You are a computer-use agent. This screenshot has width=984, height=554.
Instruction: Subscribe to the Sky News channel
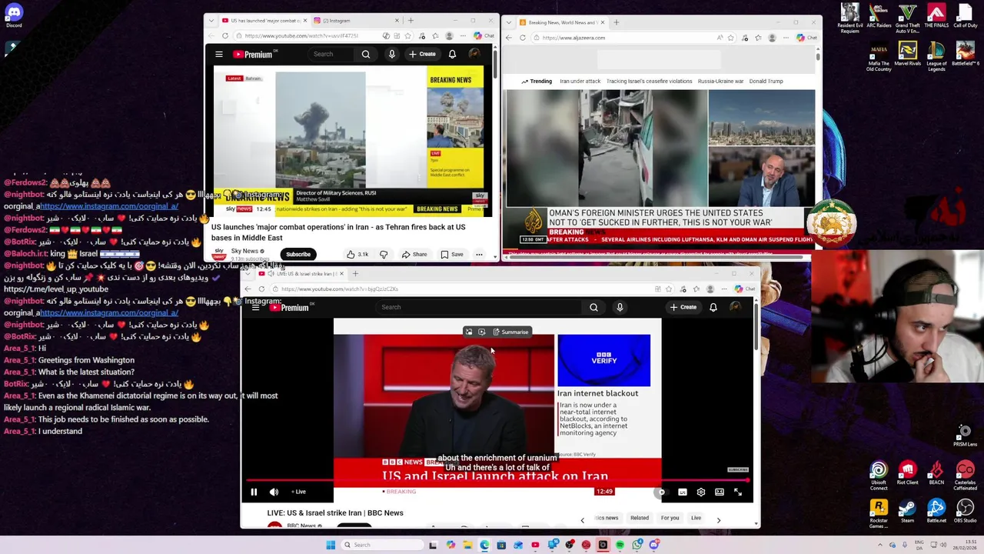(x=298, y=254)
